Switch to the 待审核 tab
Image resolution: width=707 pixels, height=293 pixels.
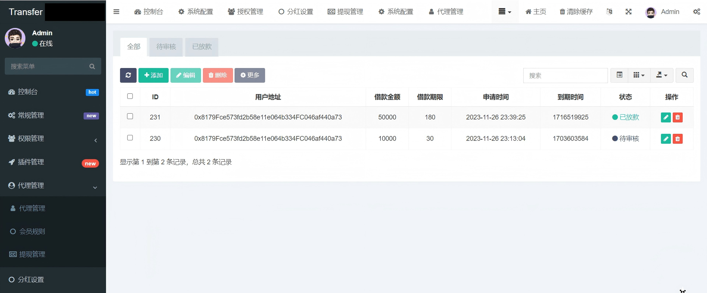166,47
